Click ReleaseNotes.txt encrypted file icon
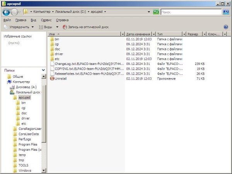The width and height of the screenshot is (232, 174). [52, 73]
